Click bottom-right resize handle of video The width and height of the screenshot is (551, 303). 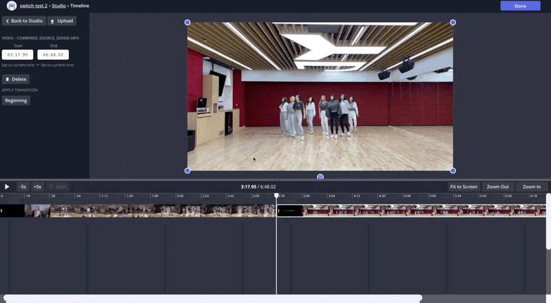click(x=453, y=171)
